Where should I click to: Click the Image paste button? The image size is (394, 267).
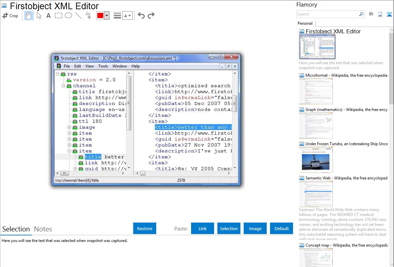point(255,228)
